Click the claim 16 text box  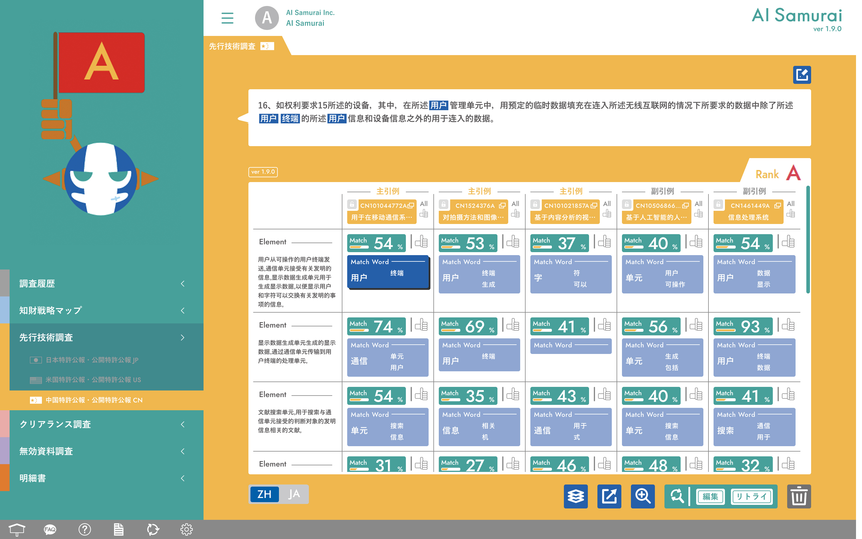[529, 118]
